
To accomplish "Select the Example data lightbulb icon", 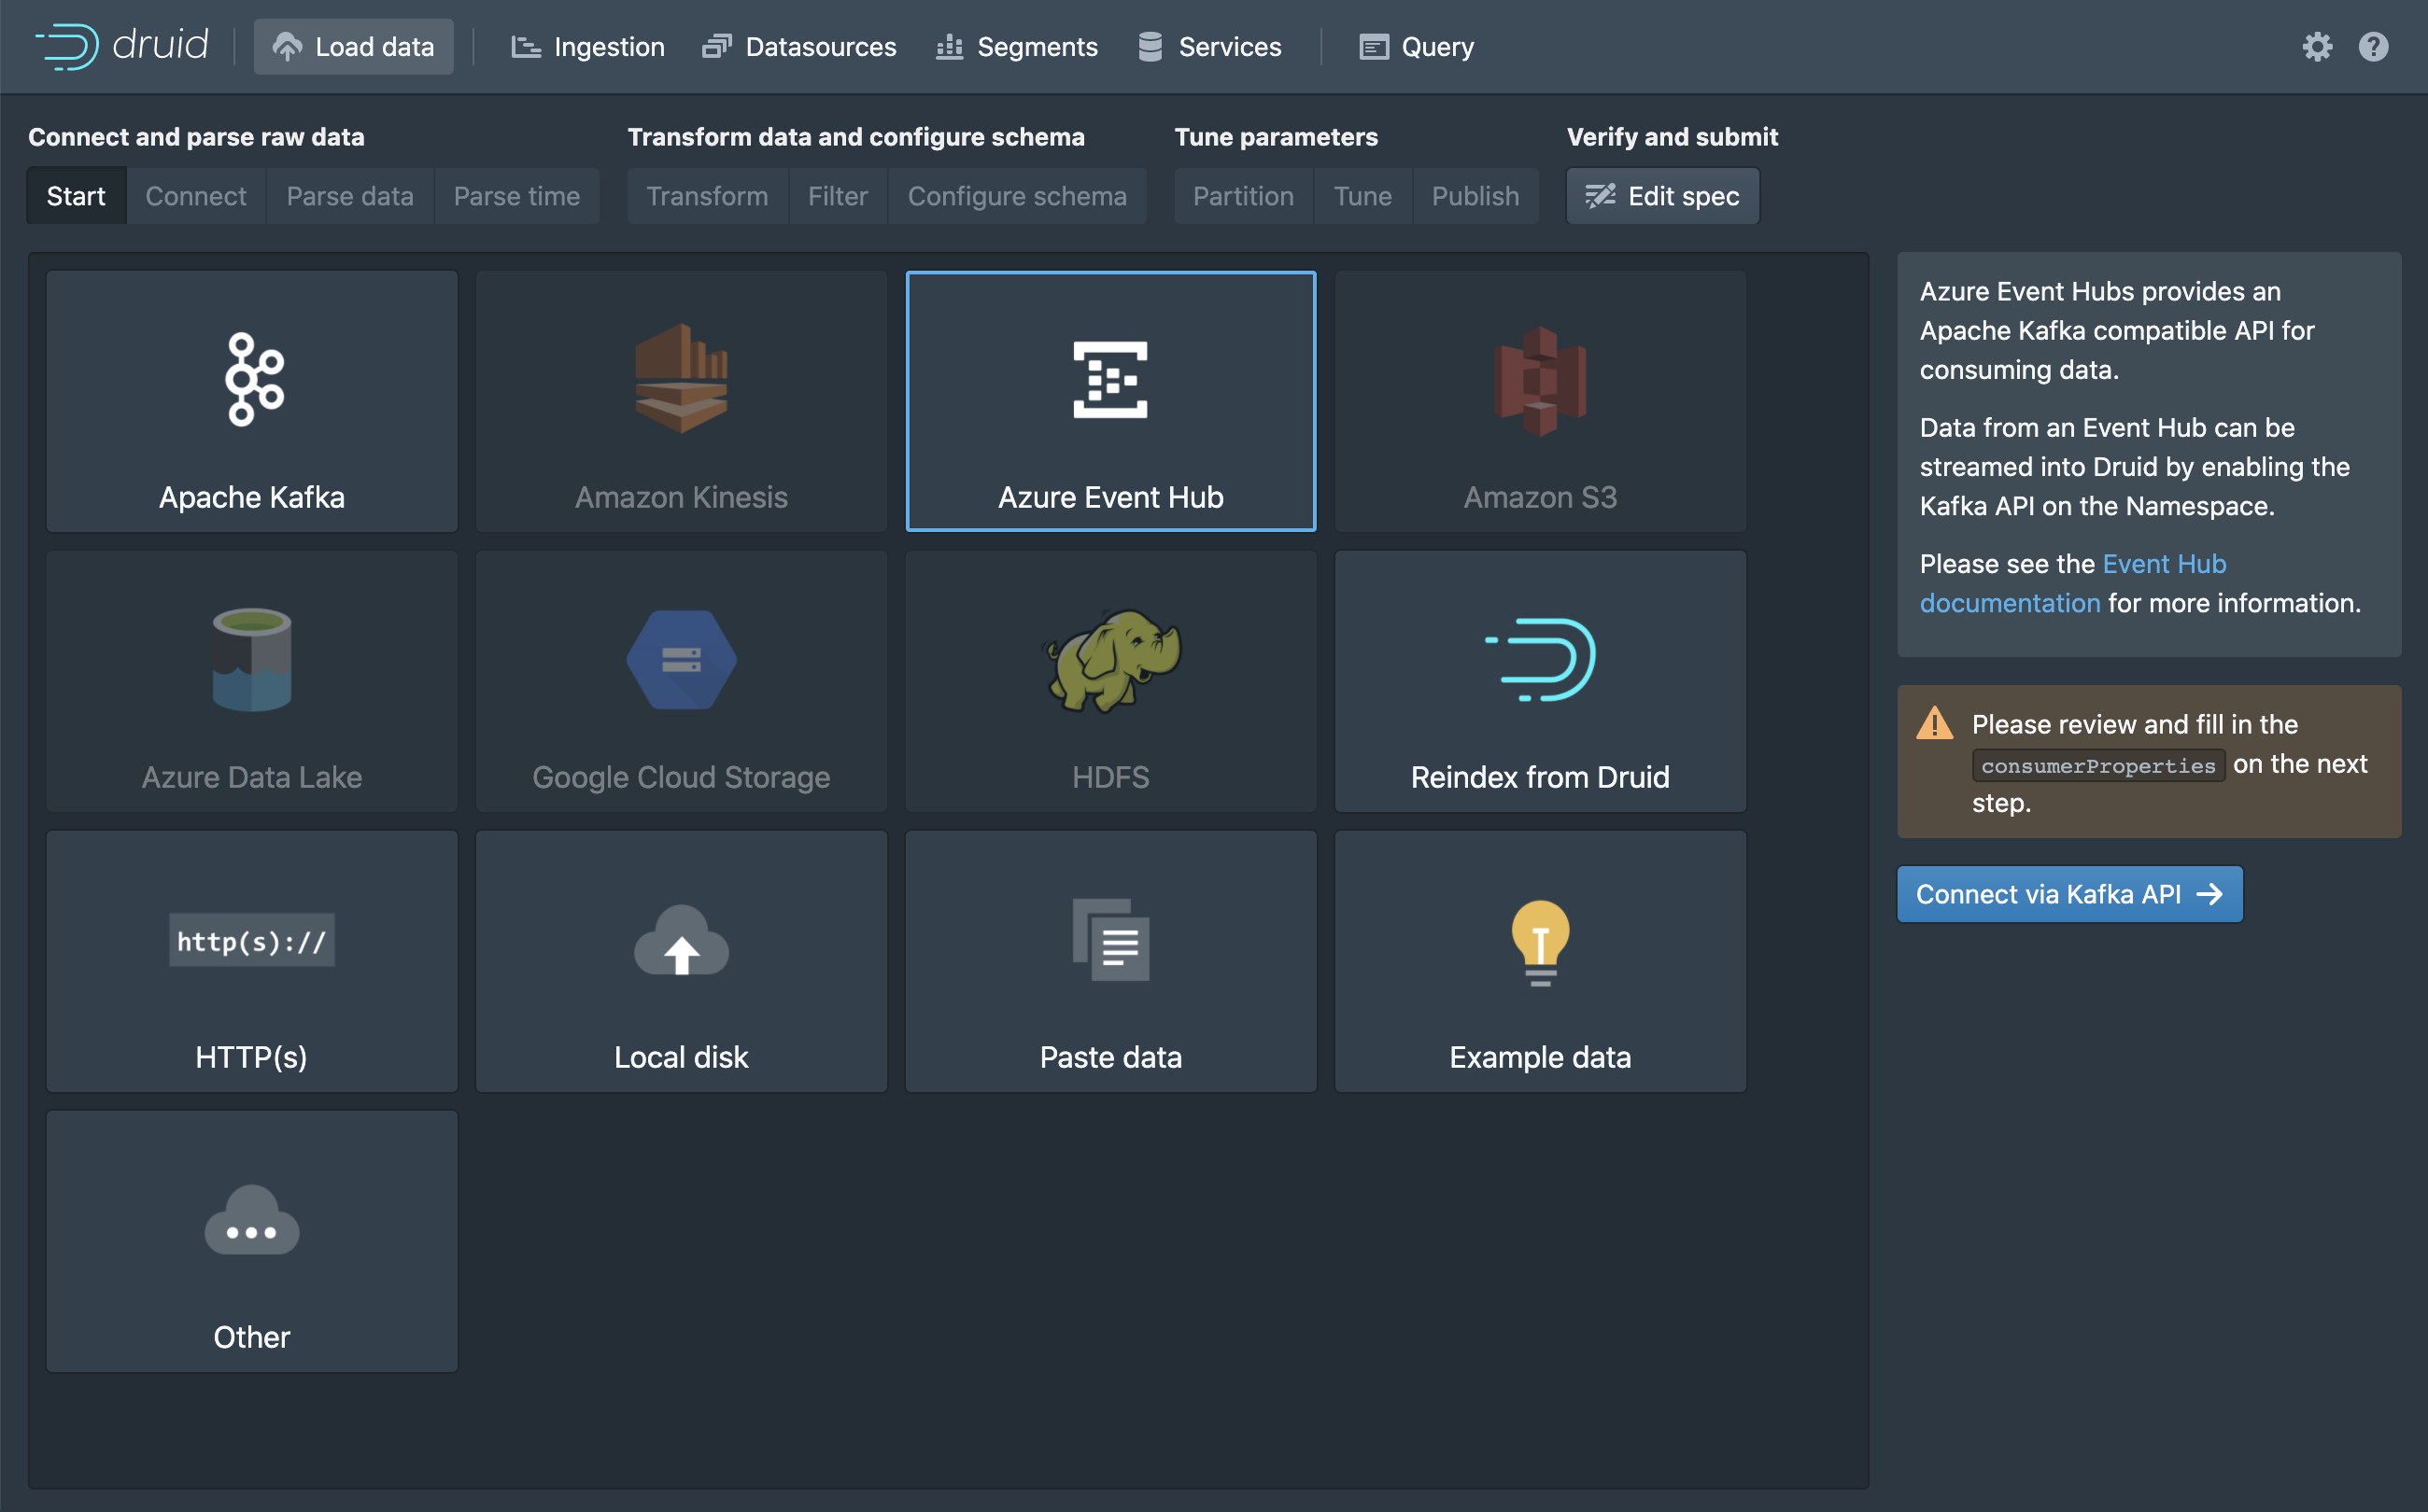I will 1540,941.
